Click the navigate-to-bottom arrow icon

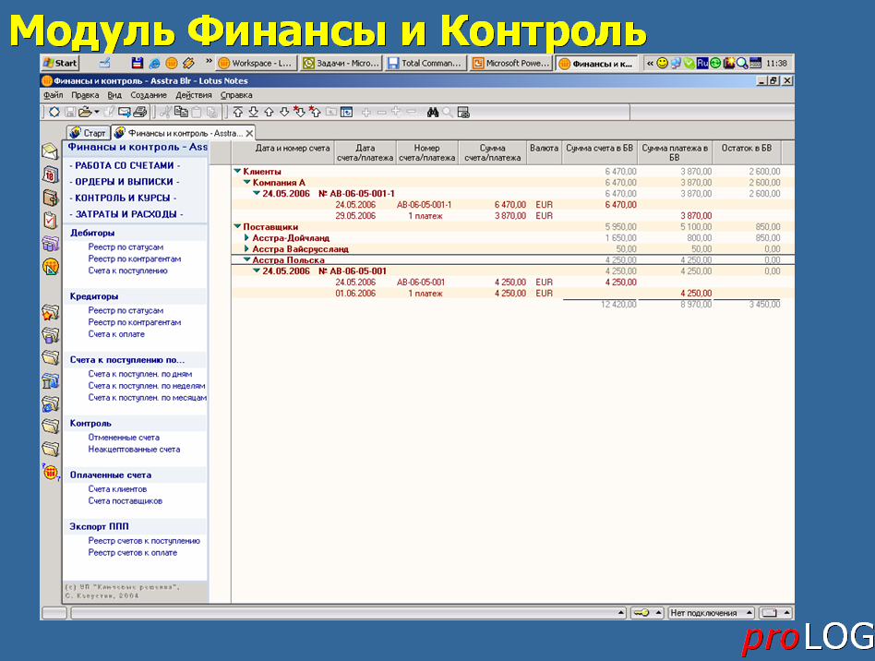(x=253, y=113)
